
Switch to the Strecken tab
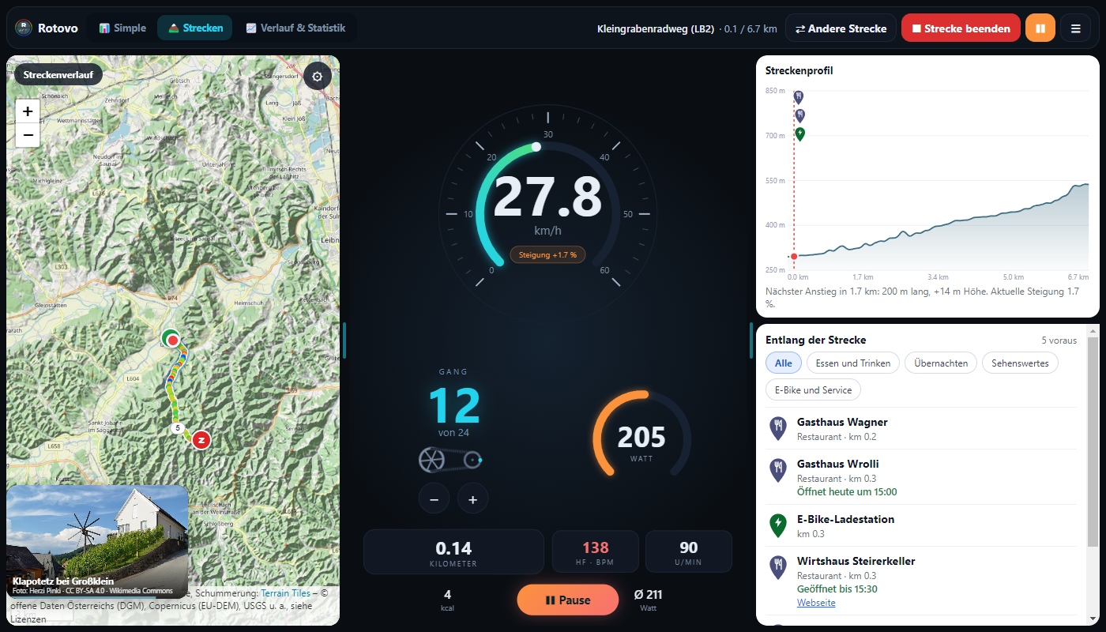click(x=194, y=28)
